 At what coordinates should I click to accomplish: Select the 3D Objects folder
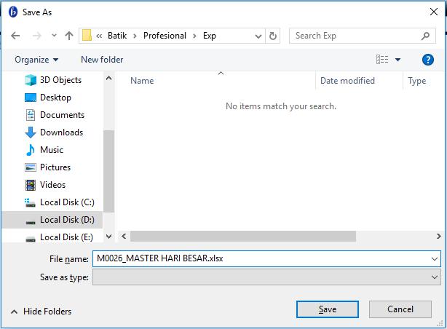[60, 80]
